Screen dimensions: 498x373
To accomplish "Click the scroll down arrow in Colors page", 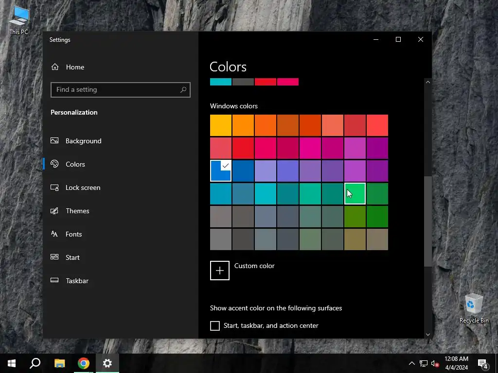I will click(x=428, y=334).
